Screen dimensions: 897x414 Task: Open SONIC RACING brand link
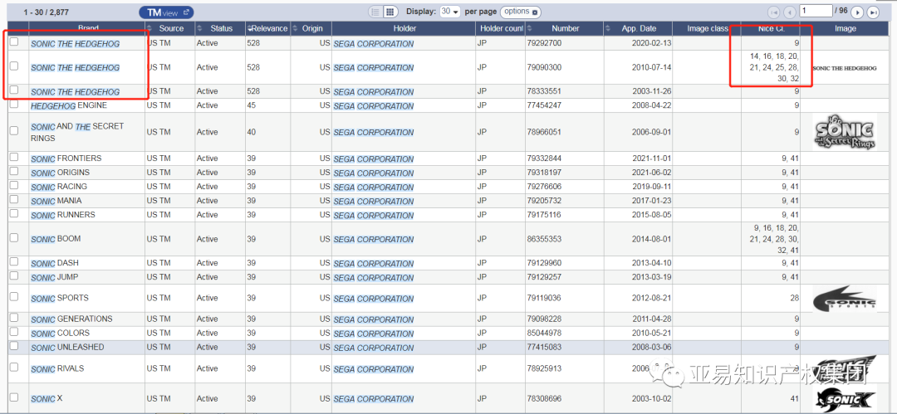pyautogui.click(x=59, y=187)
